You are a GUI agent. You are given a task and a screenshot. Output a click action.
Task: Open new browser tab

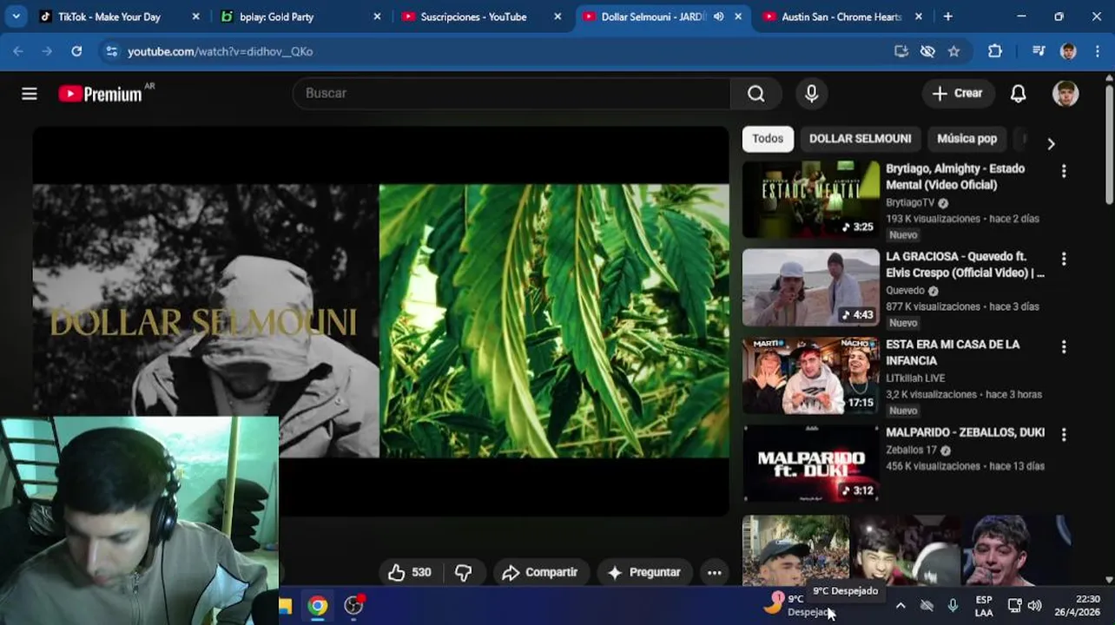(947, 16)
